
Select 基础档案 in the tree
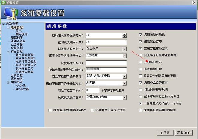pyautogui.click(x=17, y=38)
